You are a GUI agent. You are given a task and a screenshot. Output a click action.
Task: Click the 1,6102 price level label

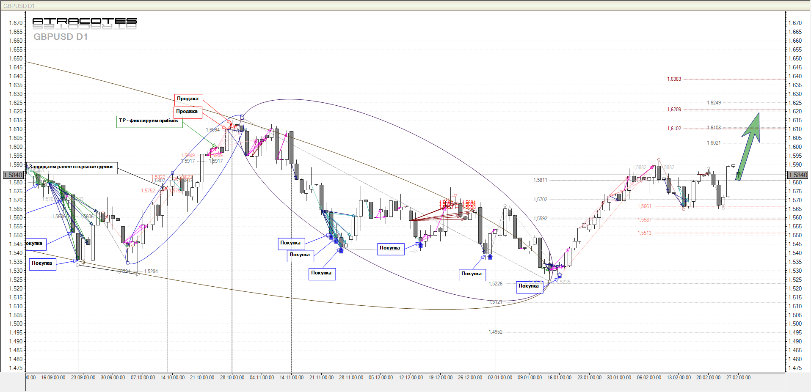[674, 129]
